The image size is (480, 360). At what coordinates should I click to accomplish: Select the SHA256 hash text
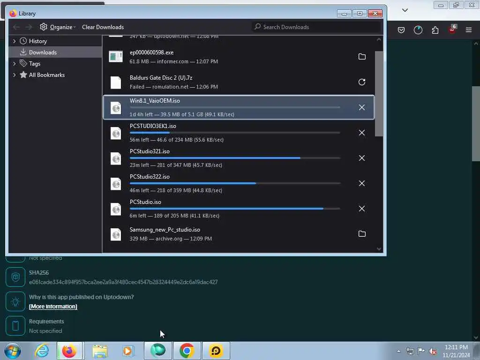click(123, 282)
